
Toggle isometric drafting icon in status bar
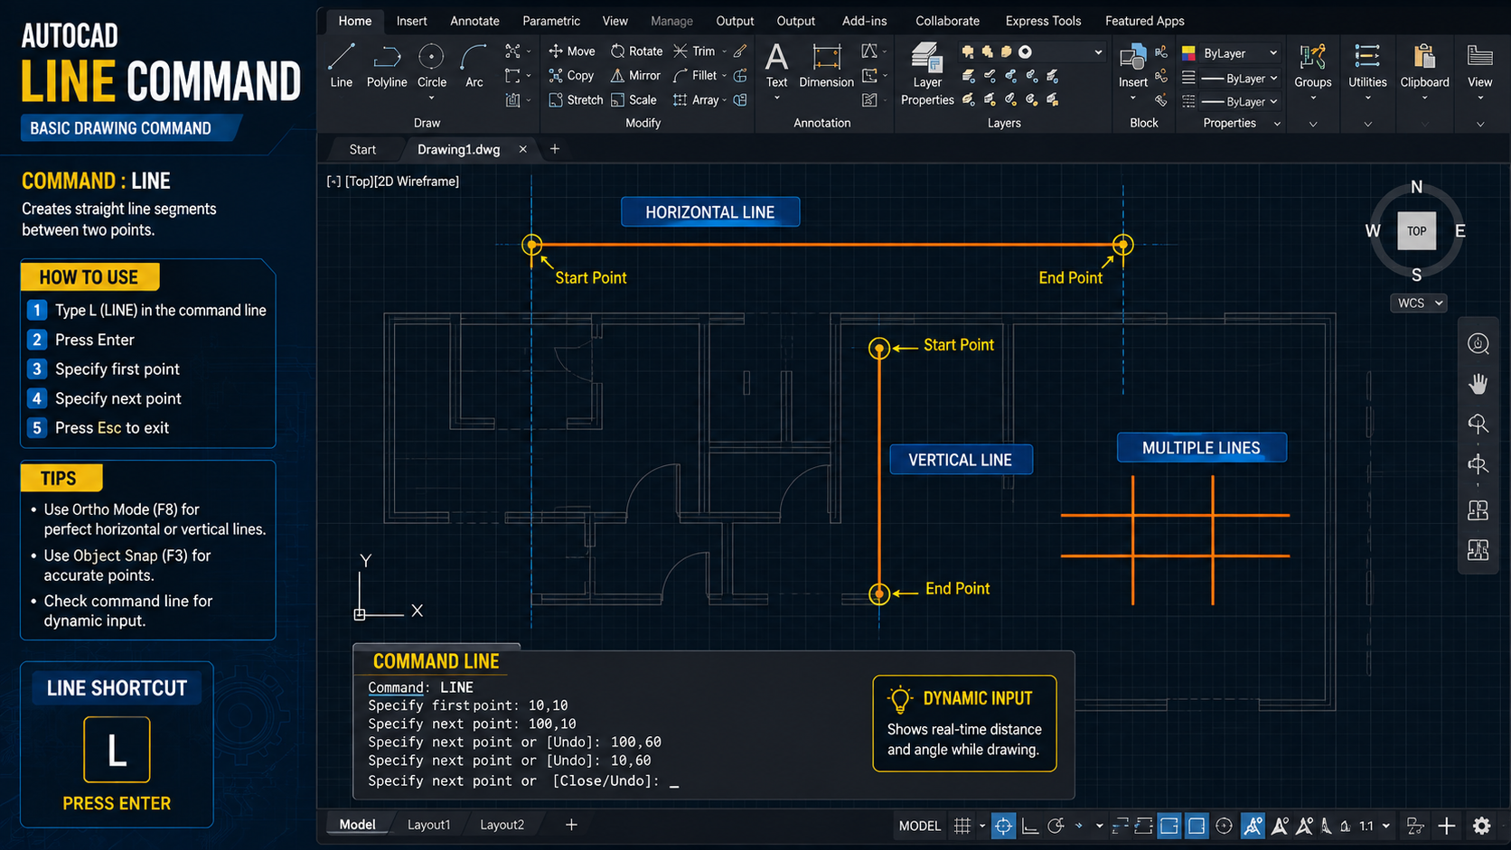point(1078,826)
